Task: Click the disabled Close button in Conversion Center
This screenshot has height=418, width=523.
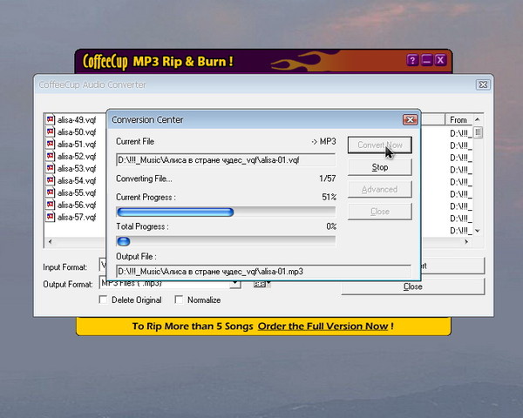Action: (379, 212)
